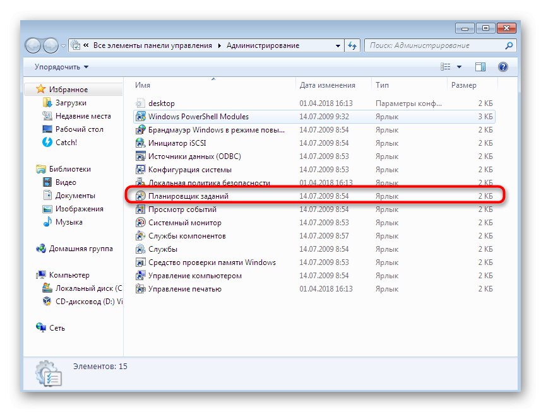Toggle the preview pane button
The height and width of the screenshot is (412, 541).
pos(480,67)
